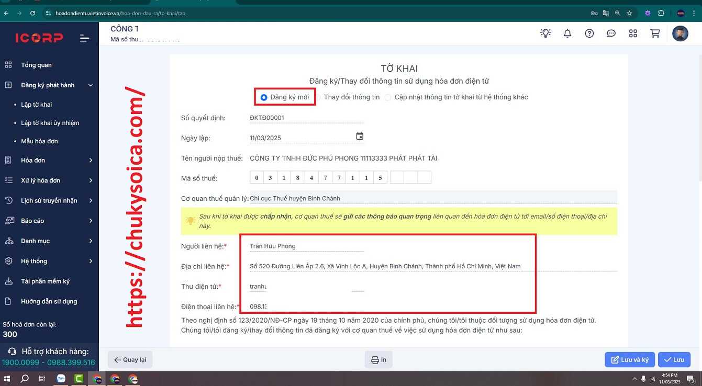This screenshot has height=386, width=702.
Task: Open the help question mark icon
Action: [589, 33]
